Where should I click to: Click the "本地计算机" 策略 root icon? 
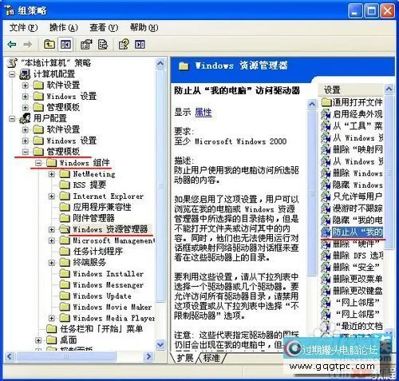[x=12, y=63]
